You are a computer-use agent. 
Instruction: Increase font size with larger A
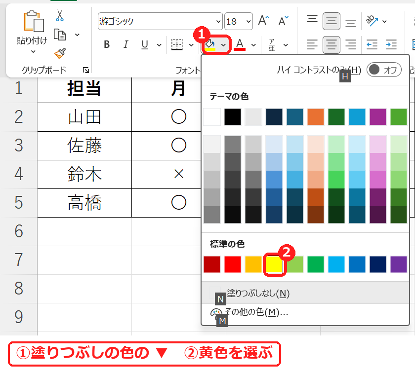(x=264, y=21)
